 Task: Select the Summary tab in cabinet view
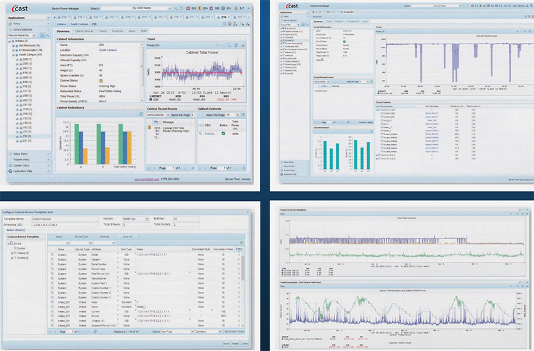(63, 31)
